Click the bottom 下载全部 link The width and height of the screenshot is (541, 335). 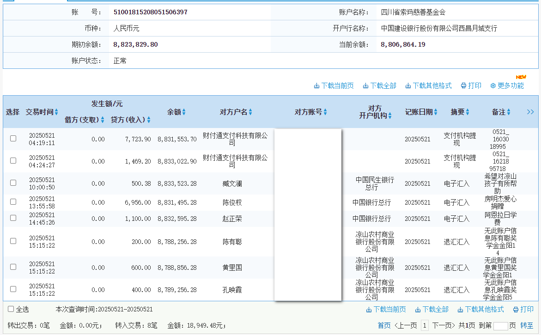432,310
